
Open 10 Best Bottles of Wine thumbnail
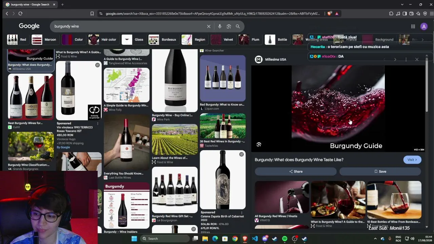coord(394,200)
